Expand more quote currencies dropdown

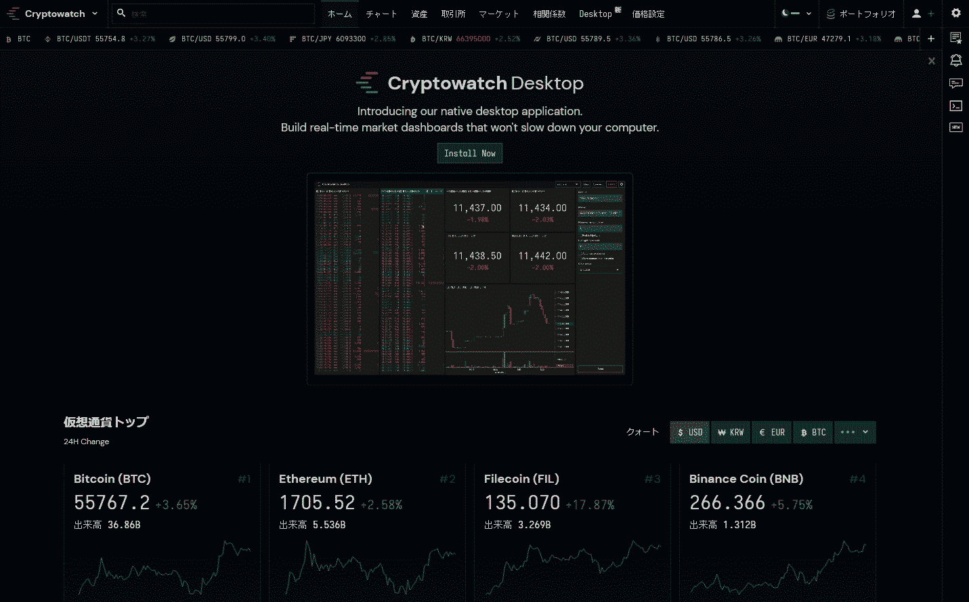point(855,432)
